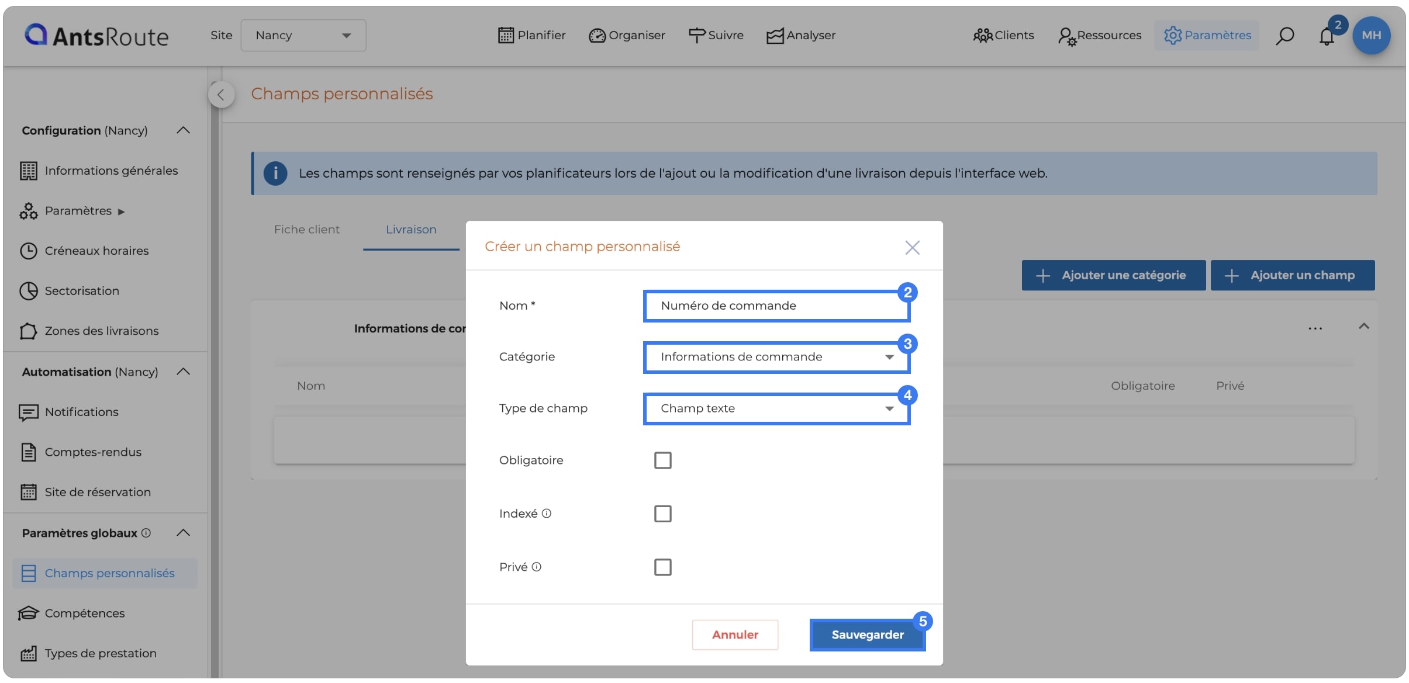Collapse the sidebar with the arrow button
1409x683 pixels.
click(221, 95)
